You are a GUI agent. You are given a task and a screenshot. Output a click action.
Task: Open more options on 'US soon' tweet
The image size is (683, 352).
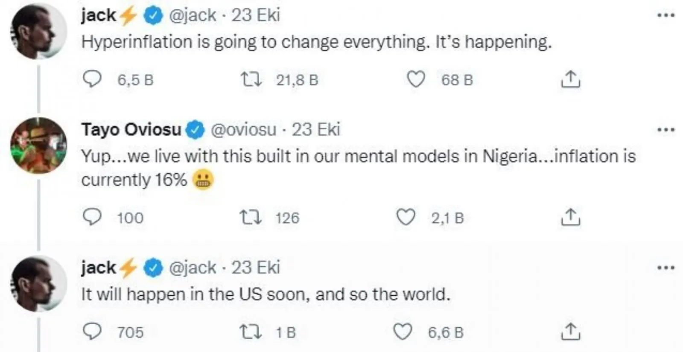tap(665, 268)
